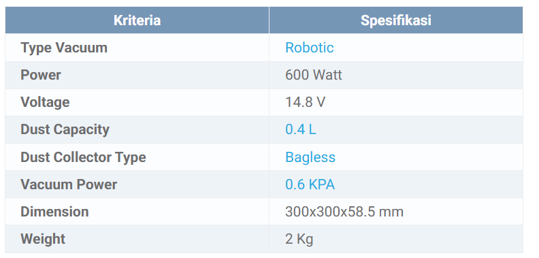This screenshot has height=258, width=539.
Task: Select the Kriteria column header
Action: pos(137,20)
